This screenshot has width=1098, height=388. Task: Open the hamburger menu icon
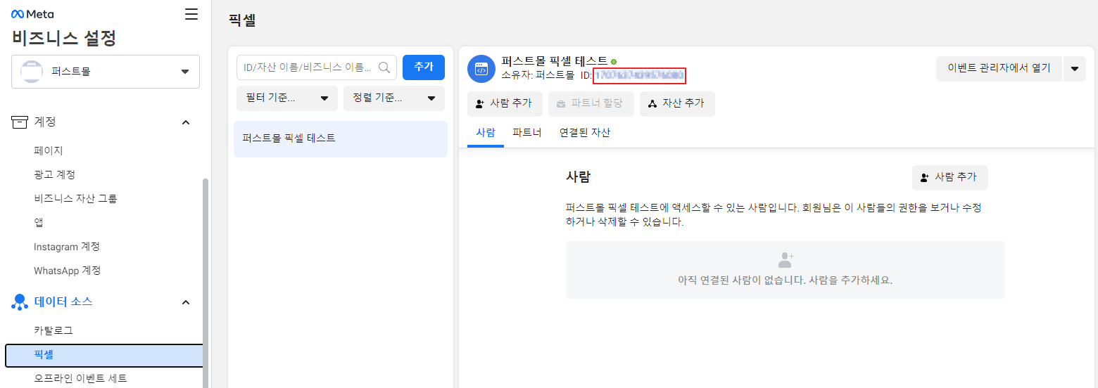191,14
